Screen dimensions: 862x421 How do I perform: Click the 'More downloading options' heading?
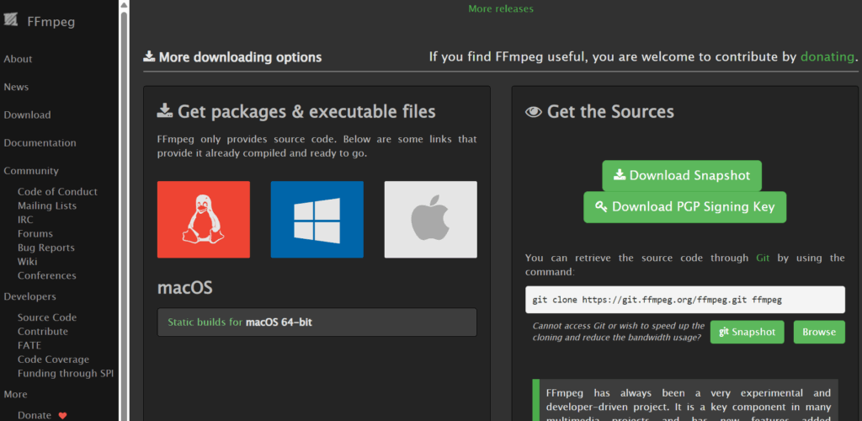pyautogui.click(x=232, y=57)
